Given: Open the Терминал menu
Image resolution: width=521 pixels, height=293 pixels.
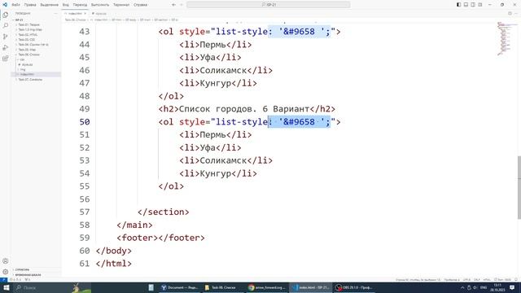Looking at the screenshot, I should [121, 5].
